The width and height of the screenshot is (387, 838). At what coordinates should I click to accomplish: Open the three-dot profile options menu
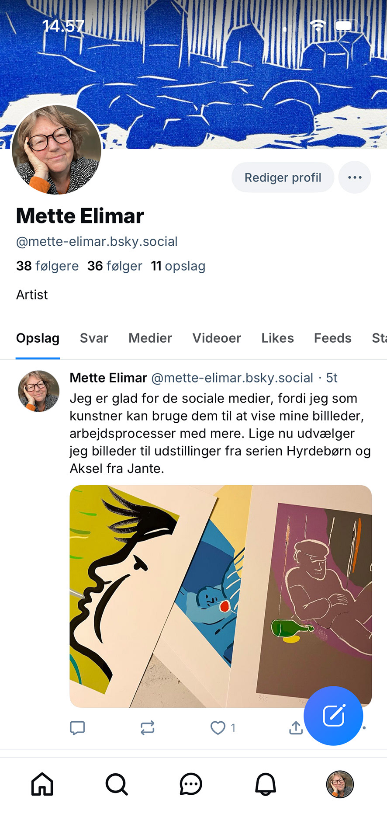pyautogui.click(x=355, y=177)
